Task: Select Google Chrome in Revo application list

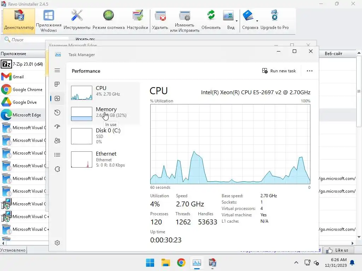Action: click(23, 89)
